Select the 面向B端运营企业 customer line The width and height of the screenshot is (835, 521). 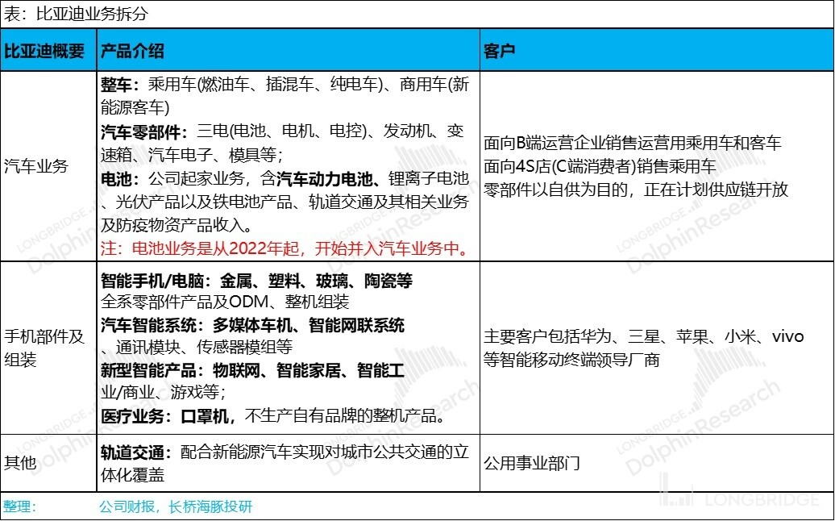[x=632, y=143]
